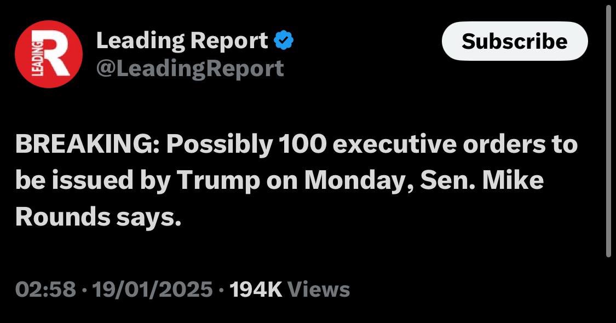Viewport: 616px width, 323px height.
Task: Open the Leading Report profile avatar
Action: point(48,54)
